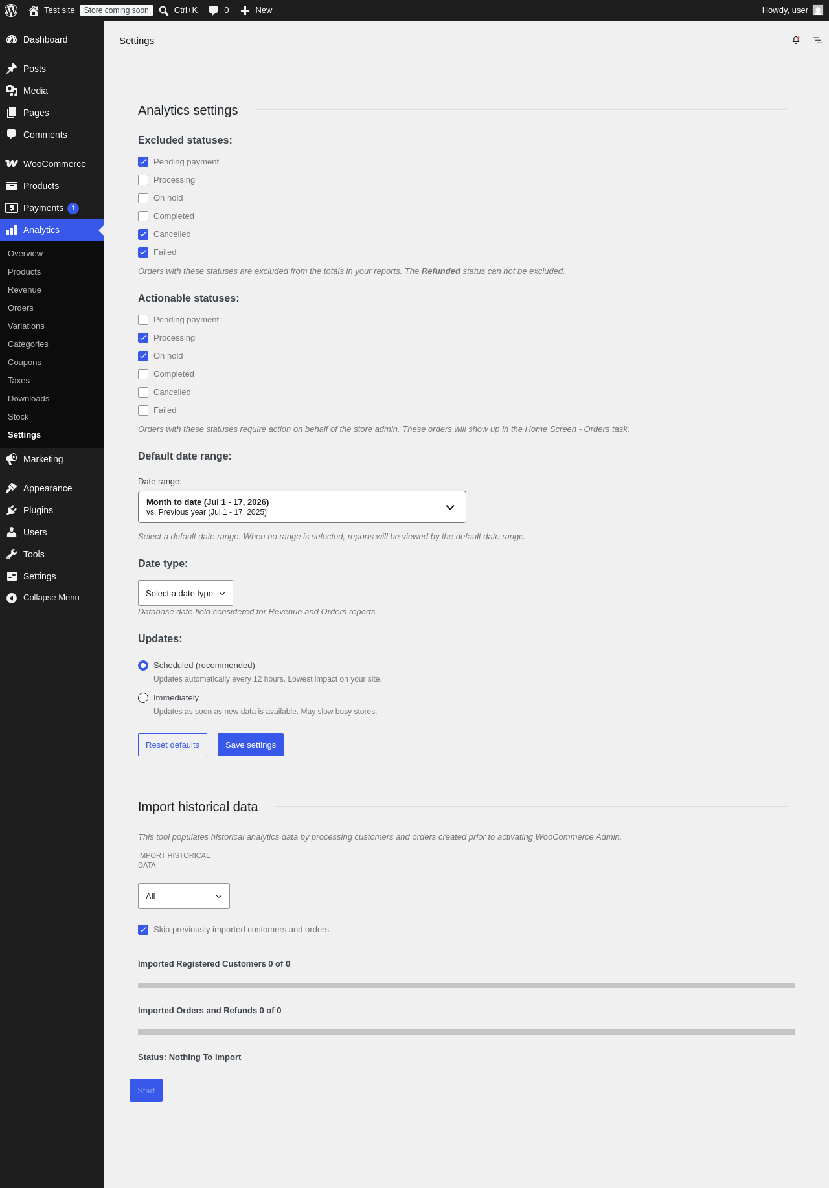Screen dimensions: 829x1188
Task: Click the home icon beside Test site
Action: [34, 10]
